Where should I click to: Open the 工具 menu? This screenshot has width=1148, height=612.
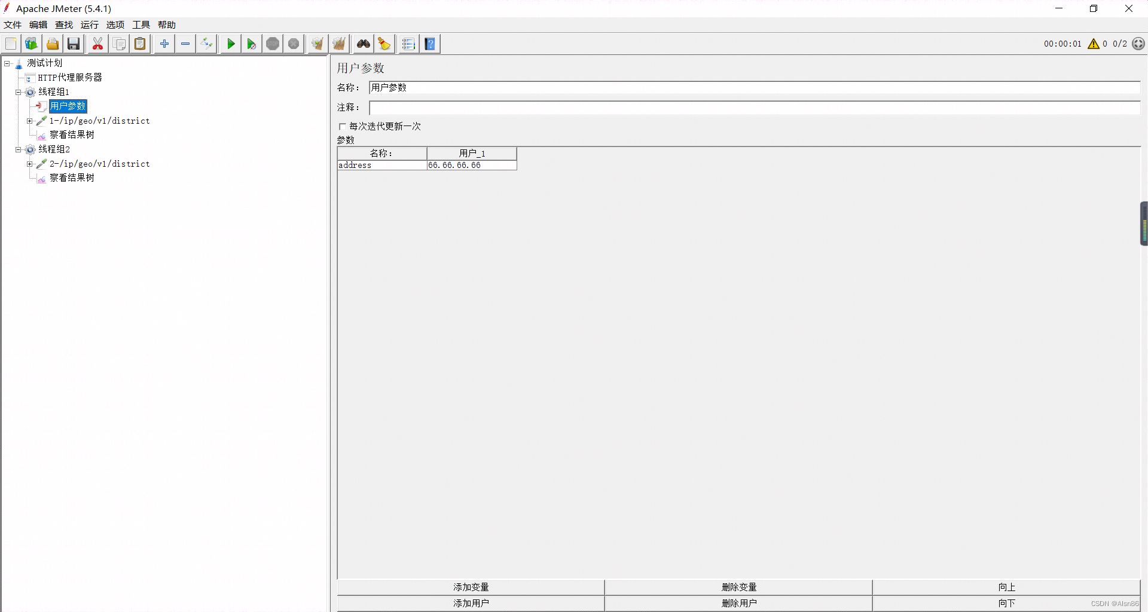pos(141,25)
